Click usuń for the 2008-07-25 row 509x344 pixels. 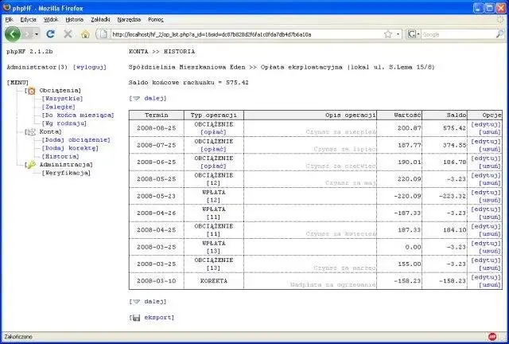[x=490, y=149]
